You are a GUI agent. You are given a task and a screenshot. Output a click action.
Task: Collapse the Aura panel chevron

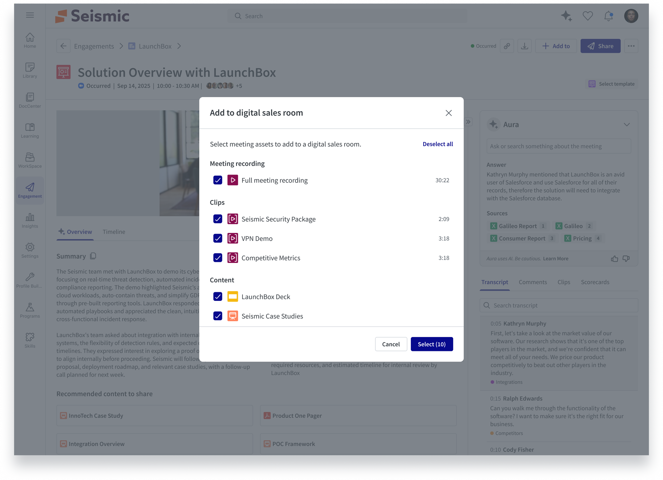click(x=626, y=125)
